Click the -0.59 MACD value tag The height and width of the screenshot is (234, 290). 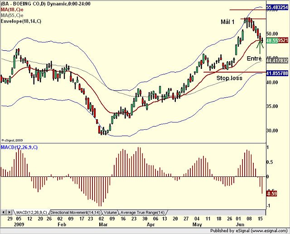(271, 194)
